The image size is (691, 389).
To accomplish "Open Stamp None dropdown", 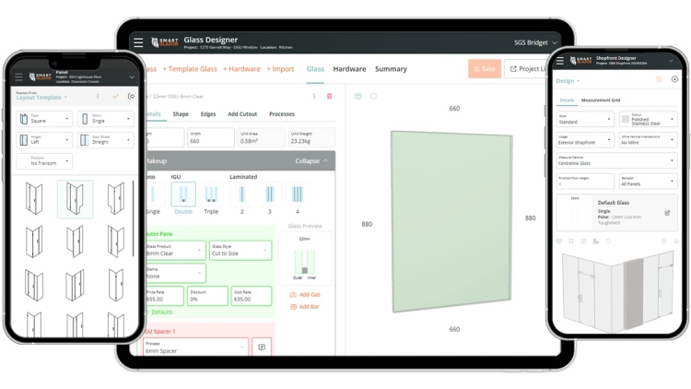I will (174, 273).
